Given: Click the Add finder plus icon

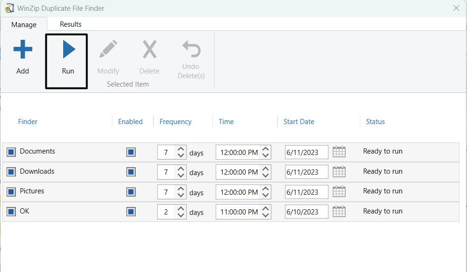Looking at the screenshot, I should coord(22,50).
